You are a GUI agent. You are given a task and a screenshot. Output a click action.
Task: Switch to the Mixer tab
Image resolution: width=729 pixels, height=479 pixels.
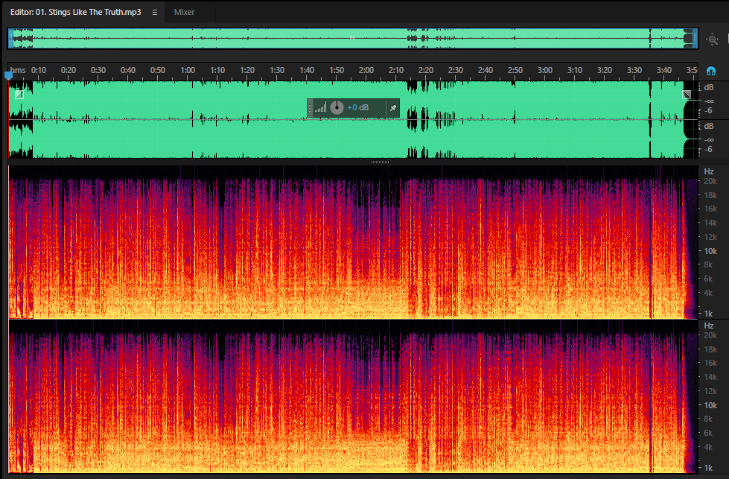(184, 12)
